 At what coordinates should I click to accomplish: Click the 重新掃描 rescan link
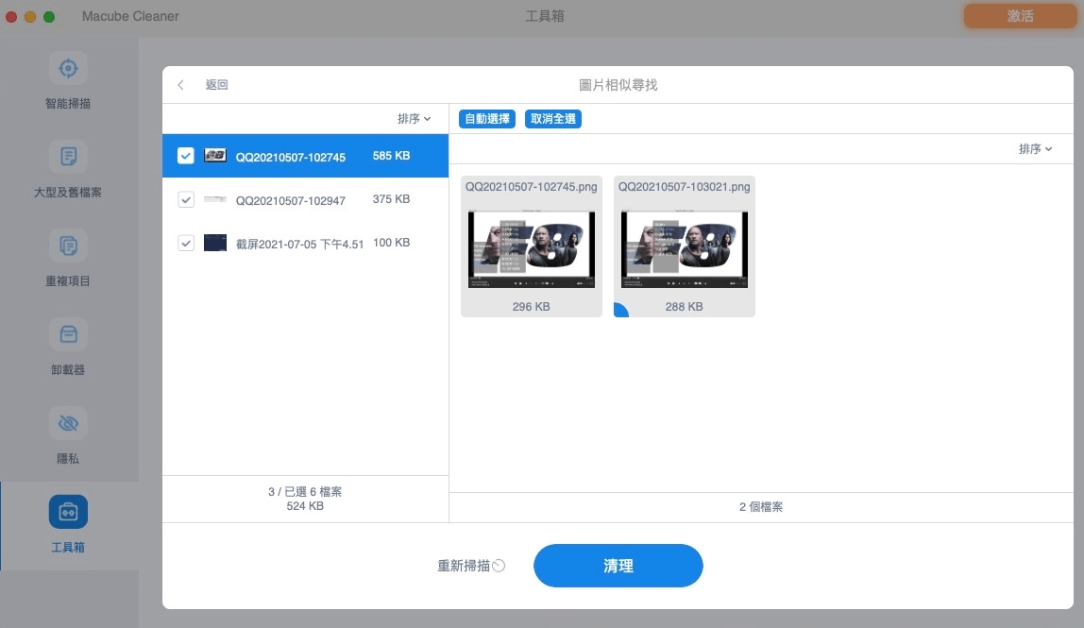tap(464, 566)
